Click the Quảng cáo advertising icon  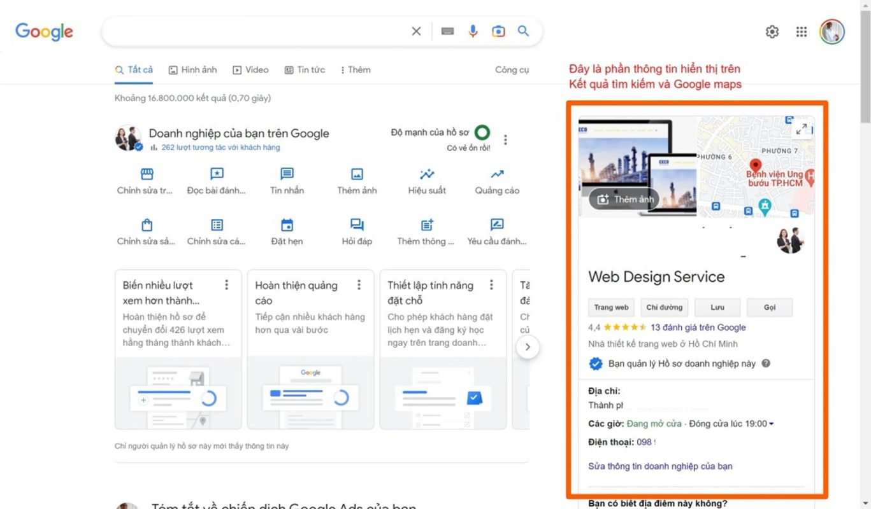coord(497,174)
